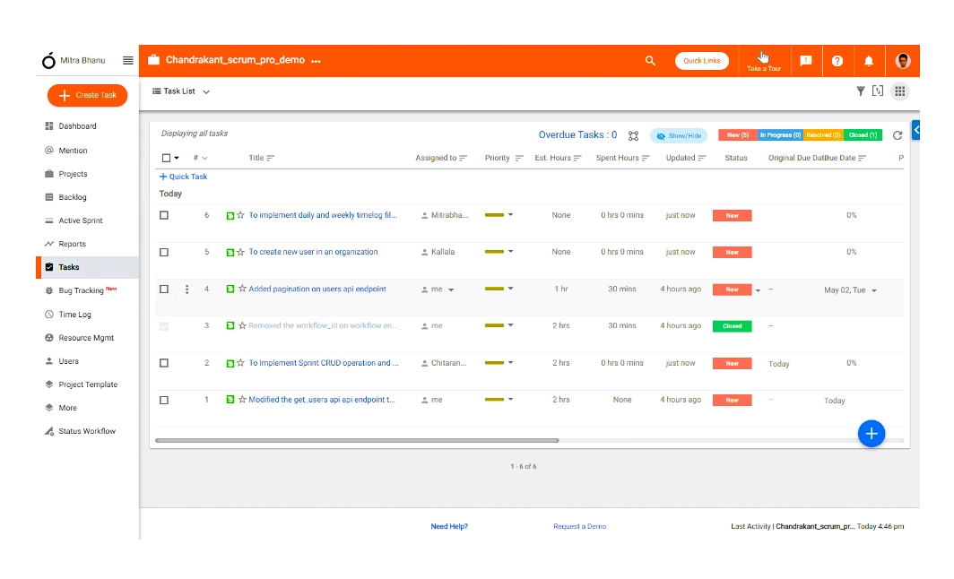Click the Take a Tour icon
The height and width of the screenshot is (579, 954).
[x=764, y=60]
